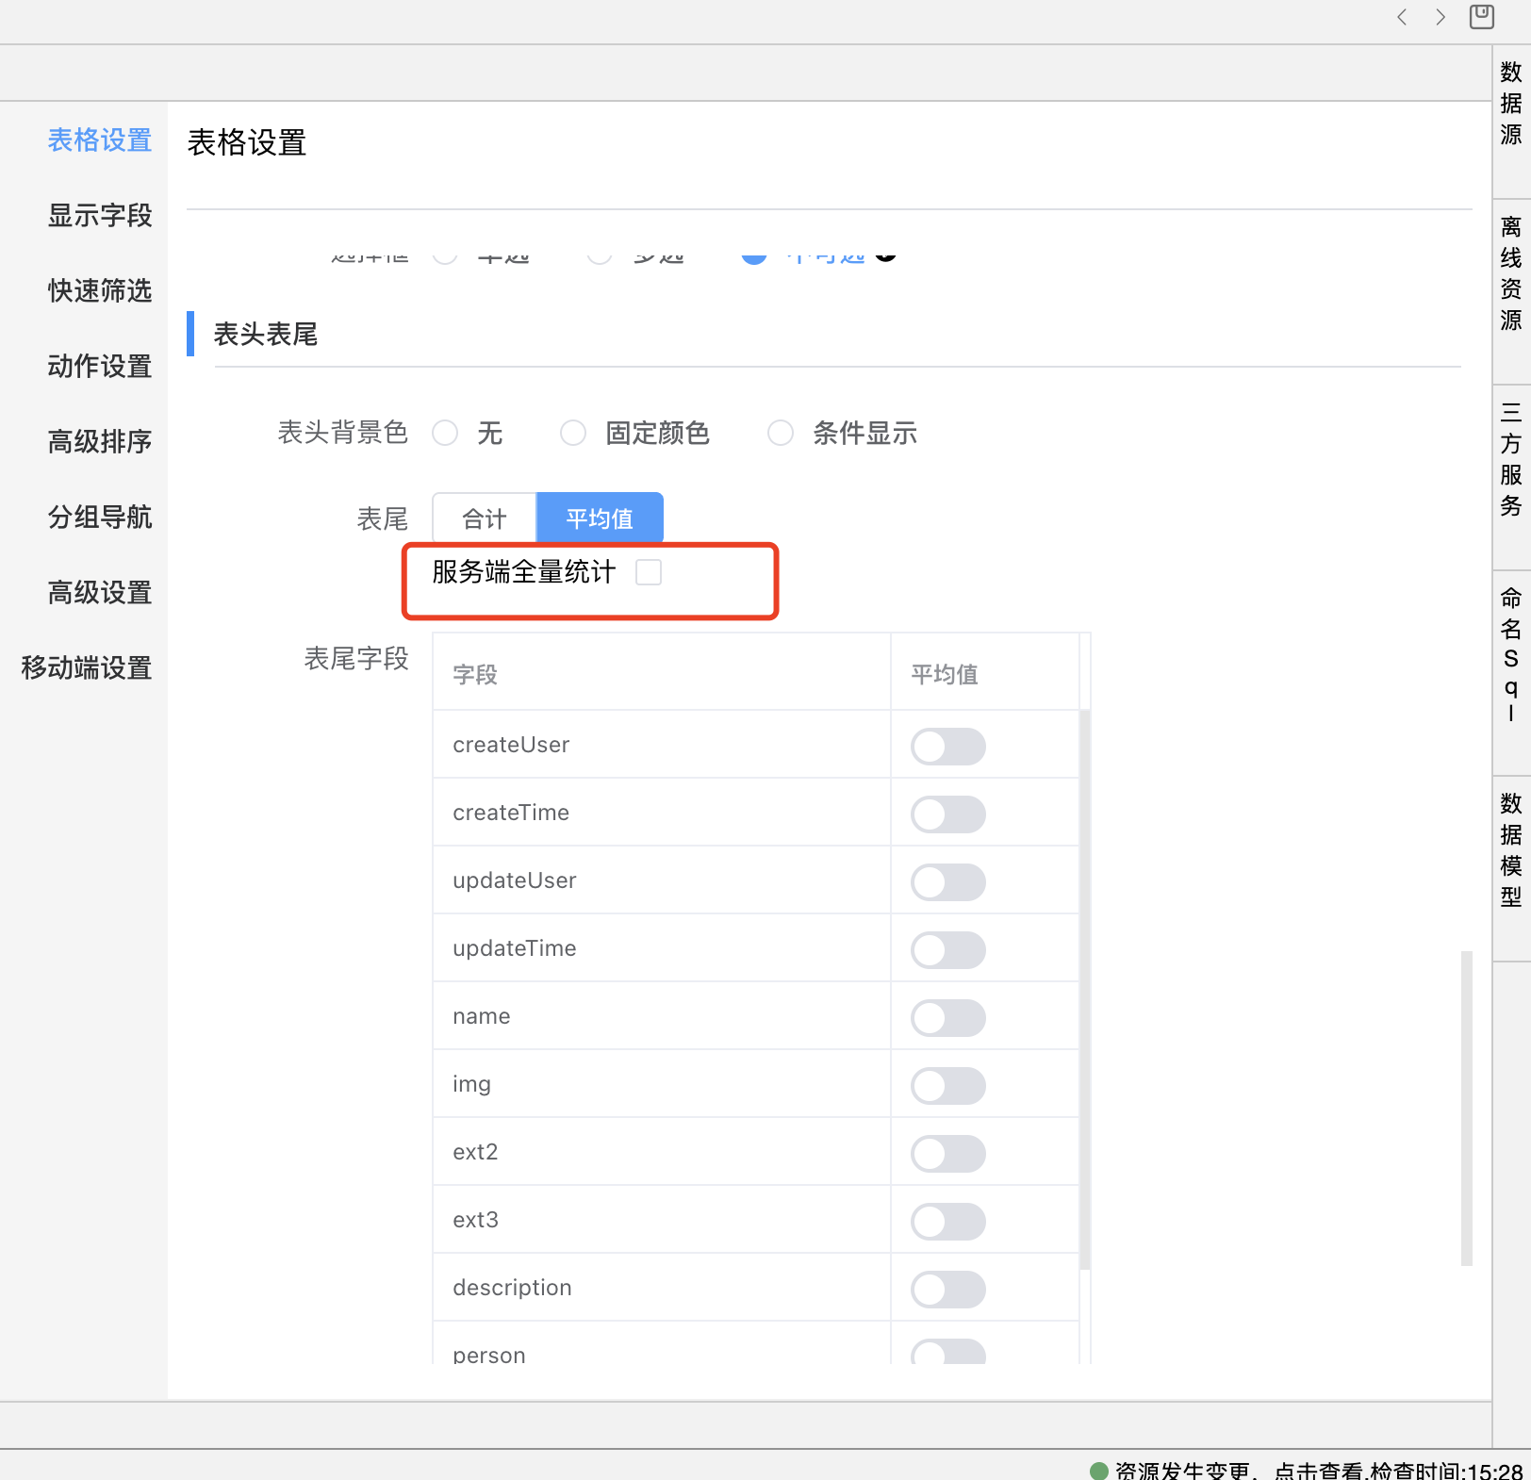The image size is (1531, 1480).
Task: Open 显示字段 in left menu
Action: tap(100, 216)
